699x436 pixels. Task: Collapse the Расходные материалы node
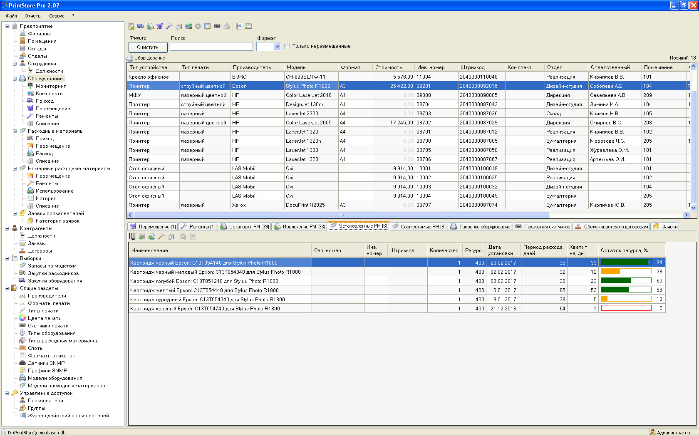[x=15, y=131]
